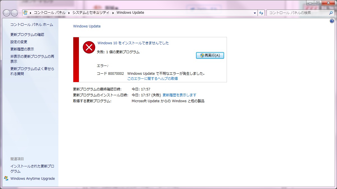Close the Windows Update window
The image size is (337, 189).
pyautogui.click(x=328, y=3)
